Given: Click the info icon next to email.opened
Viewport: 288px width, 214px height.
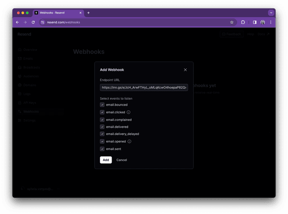Looking at the screenshot, I should [x=129, y=141].
